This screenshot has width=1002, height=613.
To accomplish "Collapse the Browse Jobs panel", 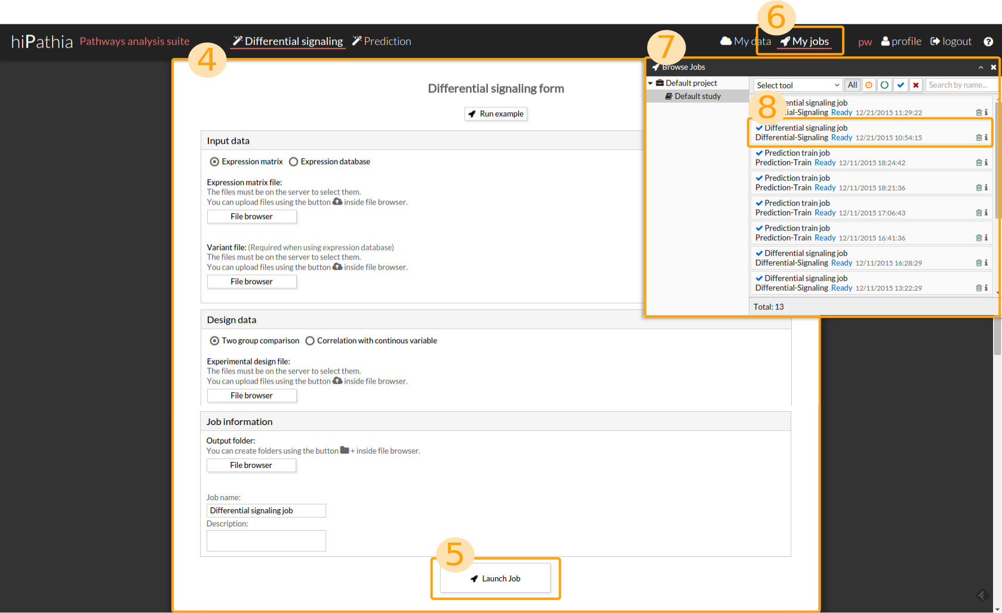I will point(981,67).
